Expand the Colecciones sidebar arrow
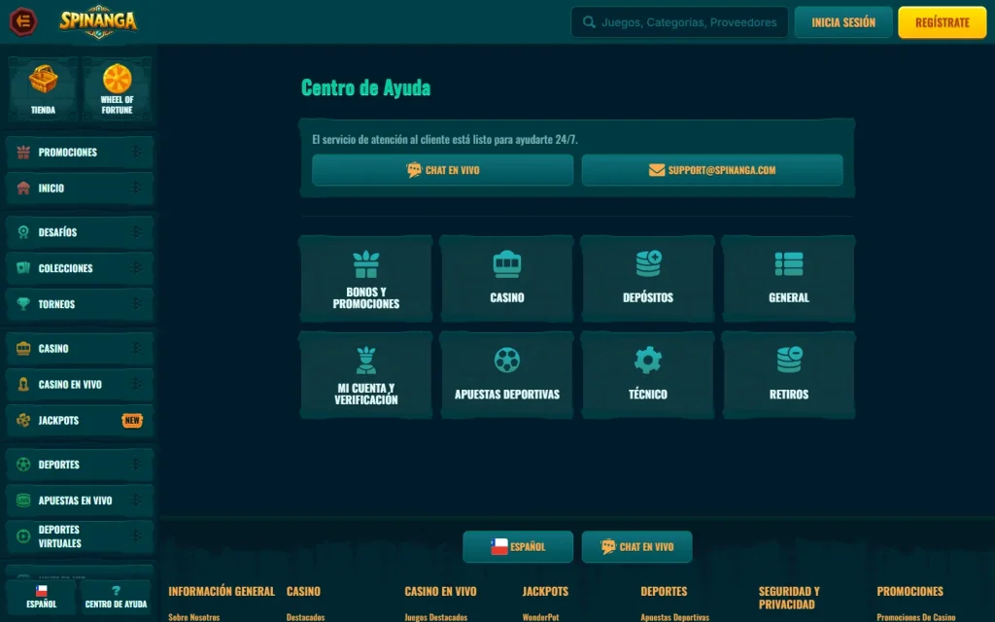This screenshot has width=995, height=622. (x=136, y=268)
